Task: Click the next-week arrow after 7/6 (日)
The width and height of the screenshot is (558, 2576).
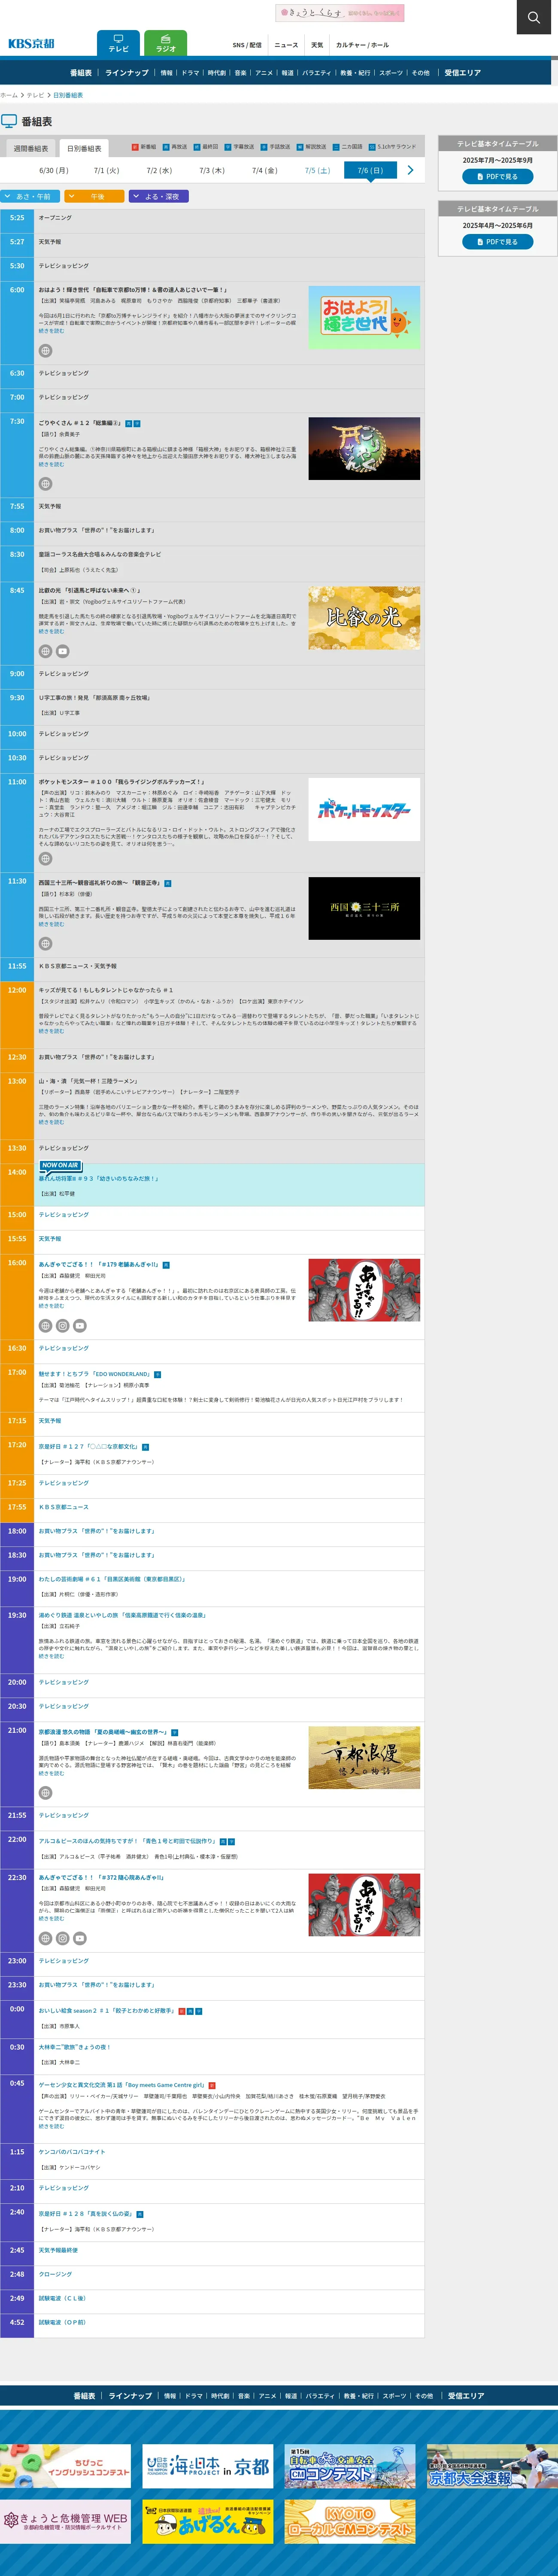Action: click(410, 171)
